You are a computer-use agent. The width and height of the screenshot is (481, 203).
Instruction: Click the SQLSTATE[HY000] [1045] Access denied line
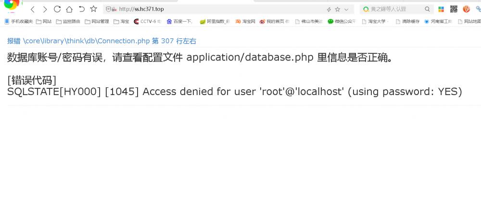coord(235,92)
